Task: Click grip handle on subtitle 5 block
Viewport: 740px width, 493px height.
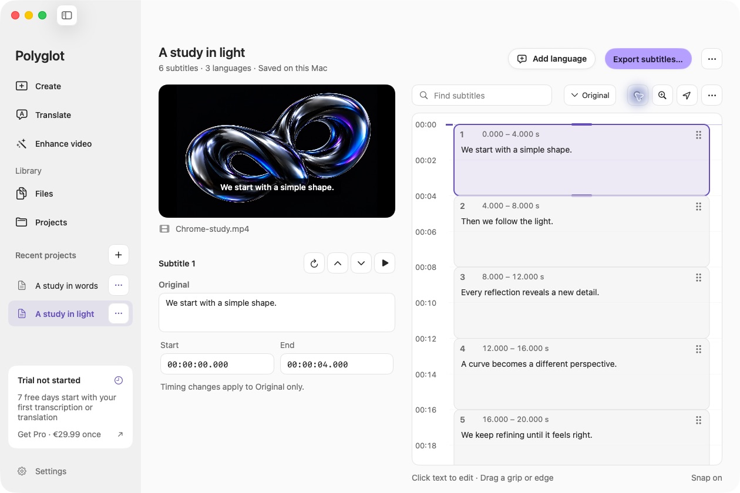Action: pyautogui.click(x=698, y=420)
